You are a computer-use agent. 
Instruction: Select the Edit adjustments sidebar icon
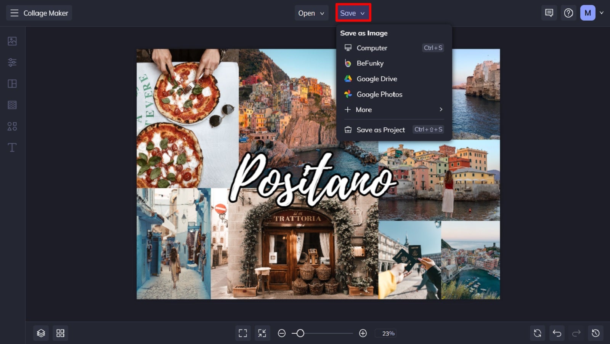[x=12, y=62]
